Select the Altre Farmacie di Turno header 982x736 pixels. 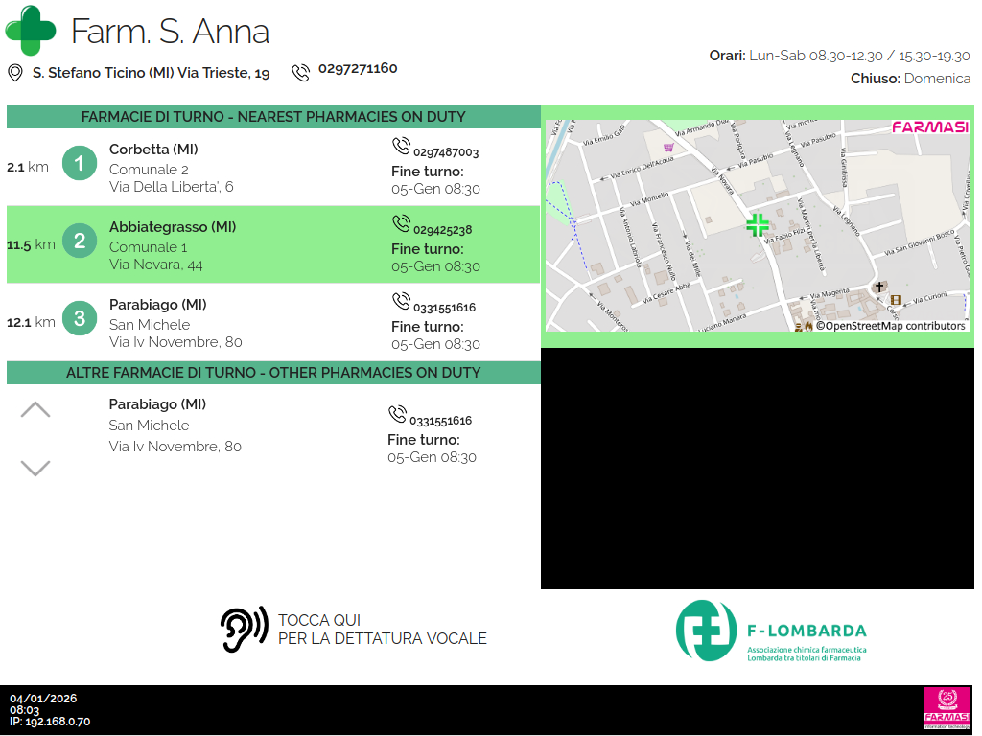[x=273, y=373]
